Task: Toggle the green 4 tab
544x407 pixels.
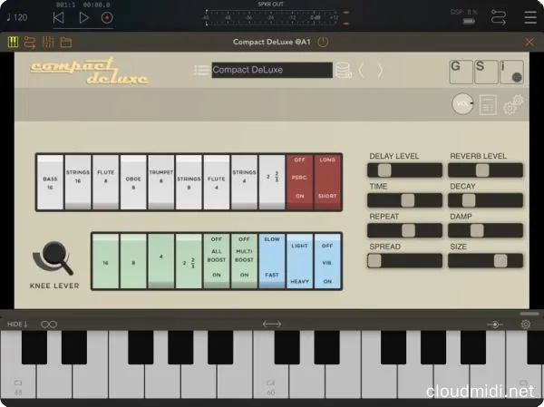Action: pyautogui.click(x=161, y=261)
